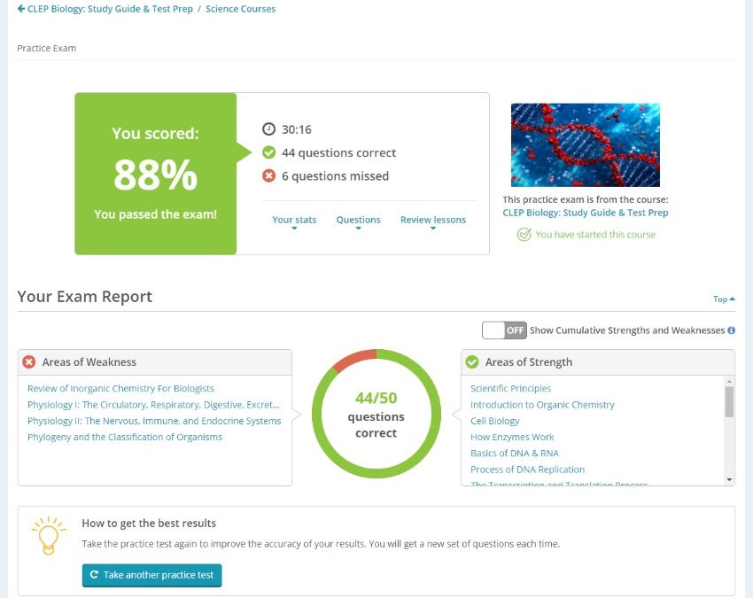
Task: Toggle Show Cumulative Strengths and Weaknesses switch
Action: [504, 330]
